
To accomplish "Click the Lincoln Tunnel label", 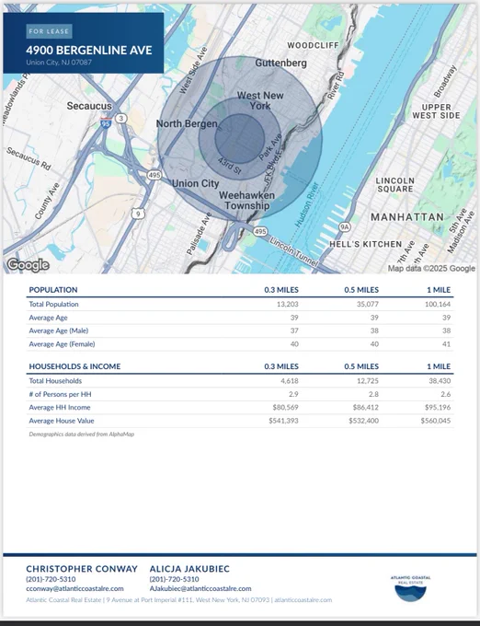I will [294, 252].
